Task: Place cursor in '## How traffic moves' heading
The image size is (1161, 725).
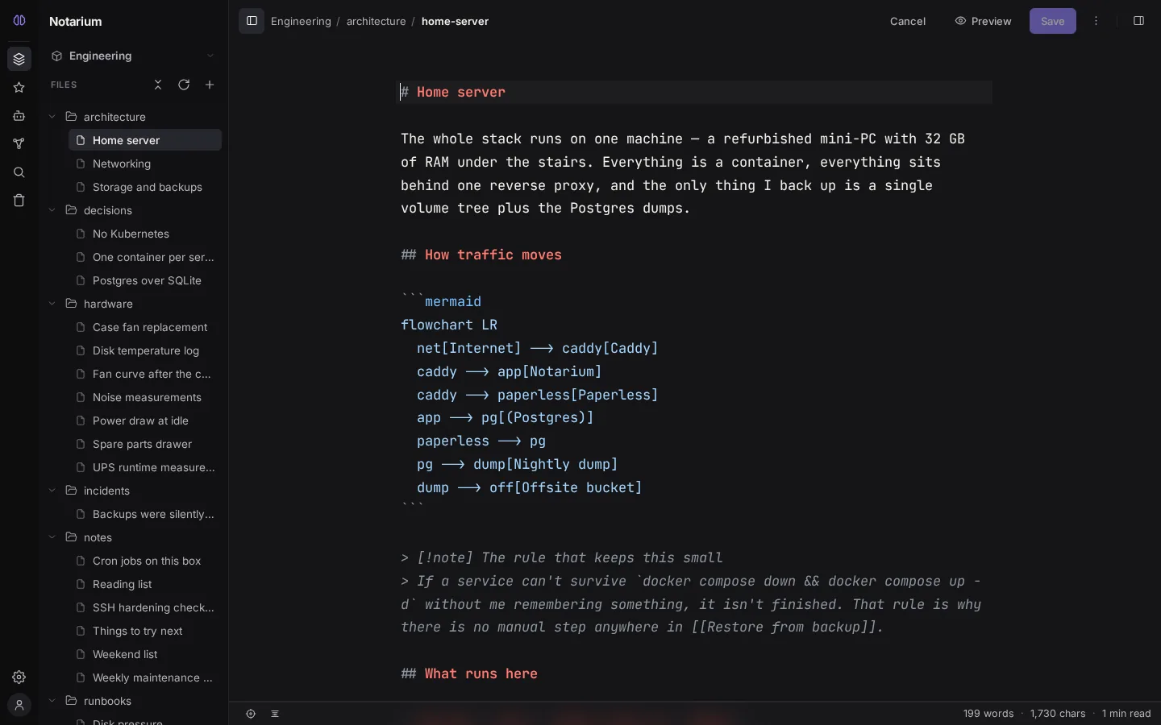Action: tap(481, 255)
